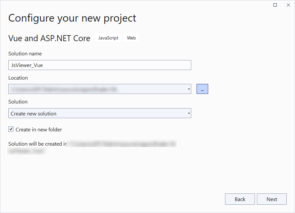
Task: Browse for location with the ellipsis button
Action: [202, 89]
